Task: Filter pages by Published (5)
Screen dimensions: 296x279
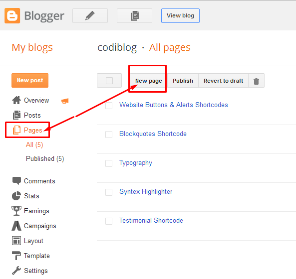Action: [x=45, y=158]
